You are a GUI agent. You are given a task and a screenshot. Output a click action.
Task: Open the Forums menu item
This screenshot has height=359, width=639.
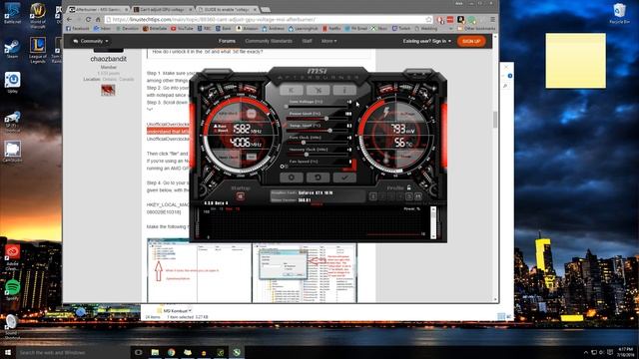(x=227, y=41)
